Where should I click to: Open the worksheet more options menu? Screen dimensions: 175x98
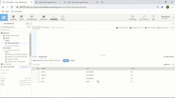point(173,28)
